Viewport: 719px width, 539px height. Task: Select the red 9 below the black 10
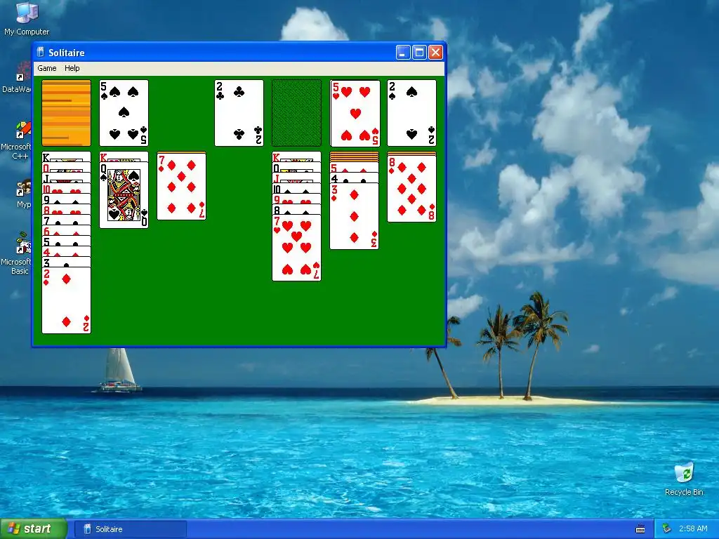point(297,199)
